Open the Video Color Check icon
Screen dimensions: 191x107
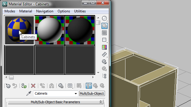104,47
